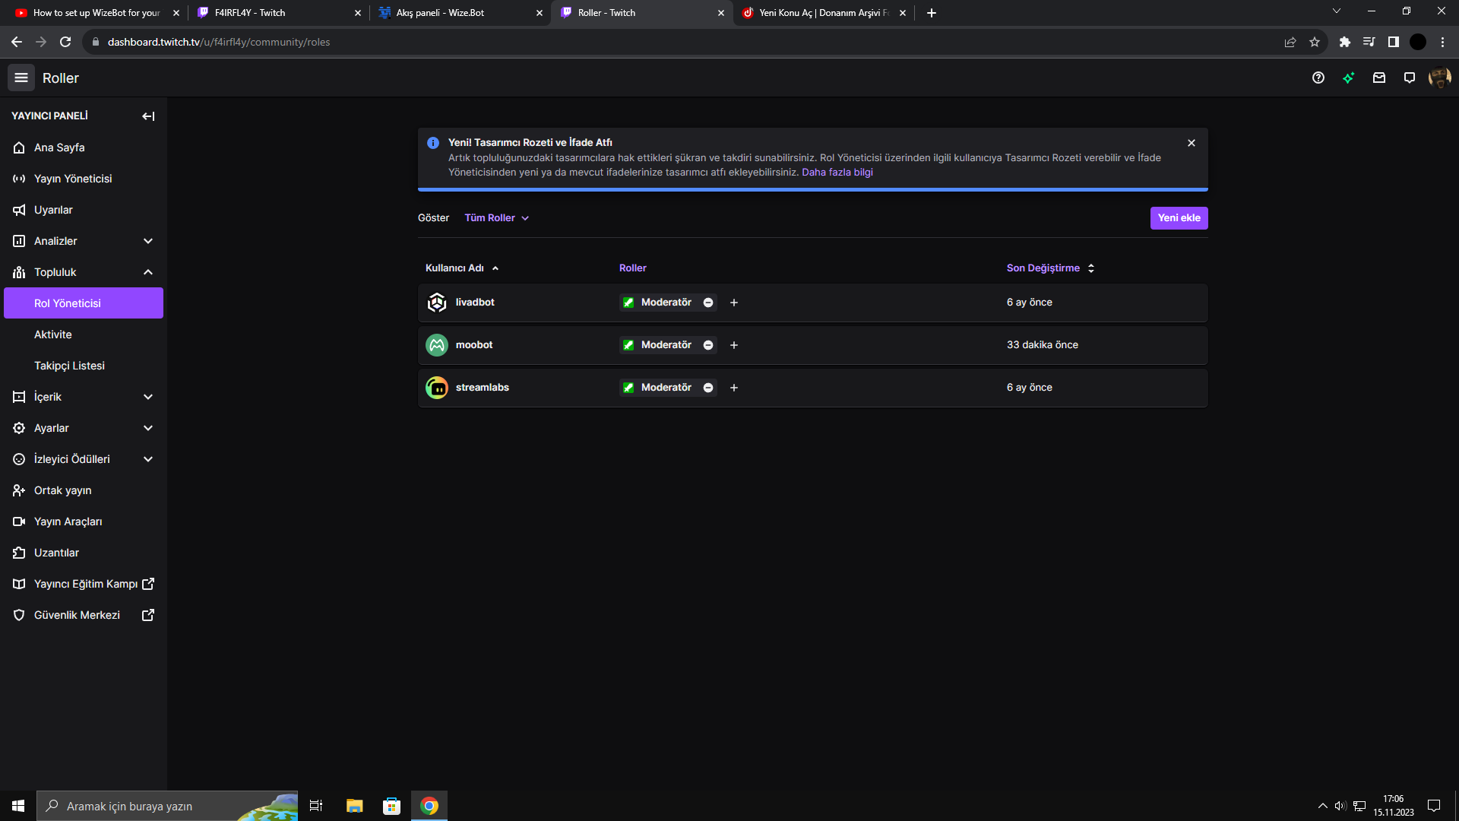Expand İzleyici Ödülleri section

[x=84, y=459]
